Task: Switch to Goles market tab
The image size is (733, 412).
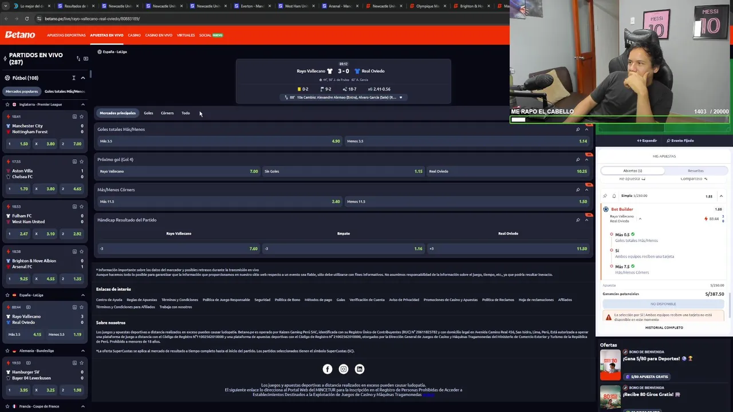Action: click(x=148, y=113)
